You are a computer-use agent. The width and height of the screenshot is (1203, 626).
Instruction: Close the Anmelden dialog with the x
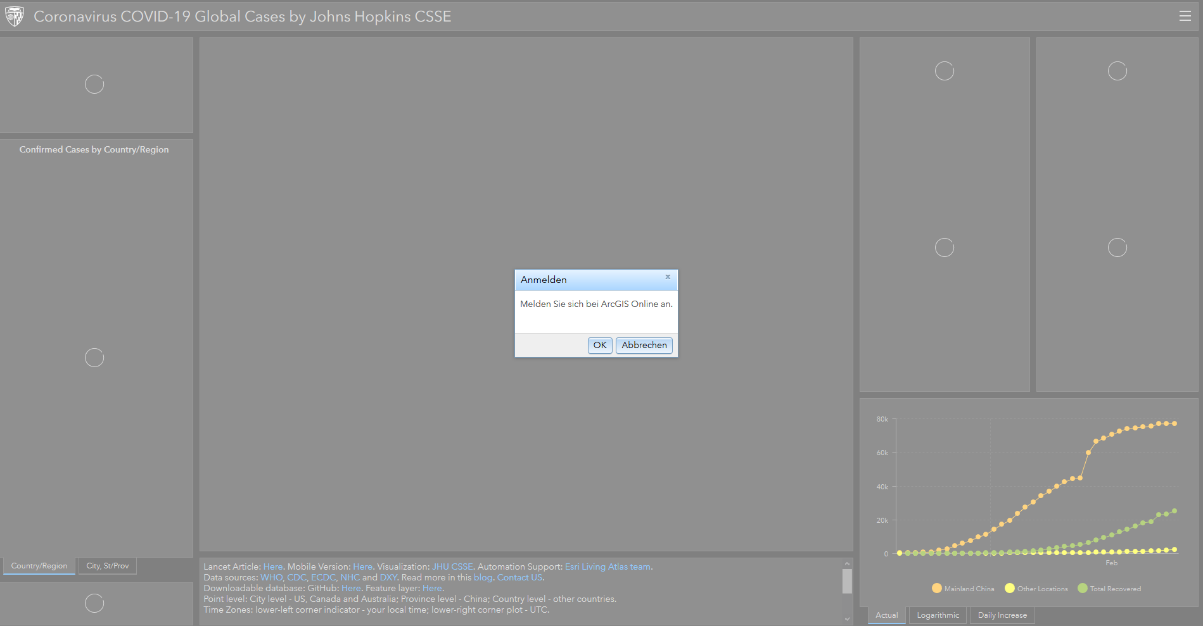coord(668,277)
